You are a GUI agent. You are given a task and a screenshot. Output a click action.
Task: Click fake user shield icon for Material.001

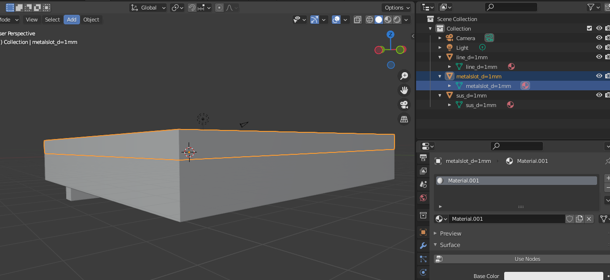[570, 219]
